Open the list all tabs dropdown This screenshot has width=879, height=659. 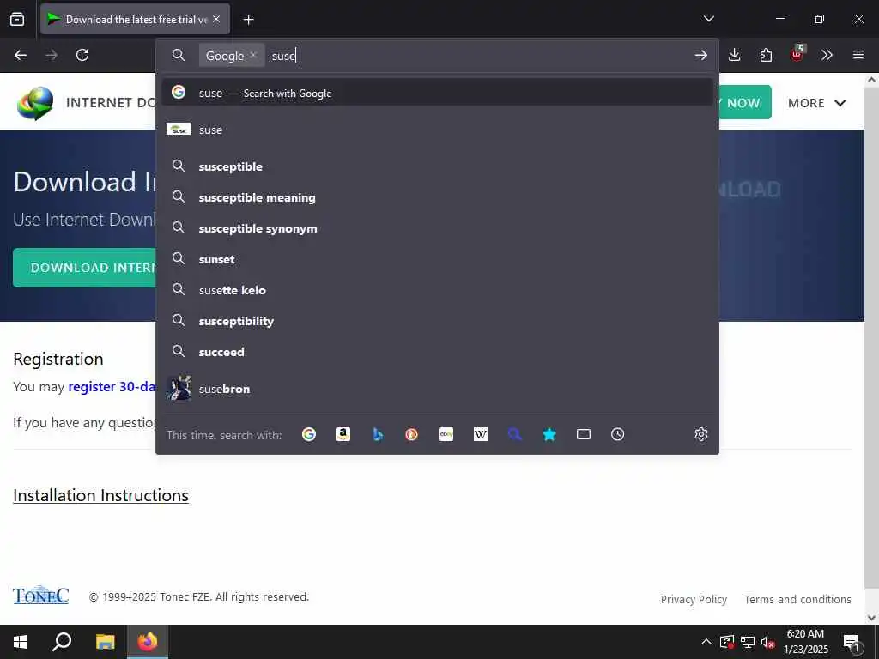coord(708,19)
